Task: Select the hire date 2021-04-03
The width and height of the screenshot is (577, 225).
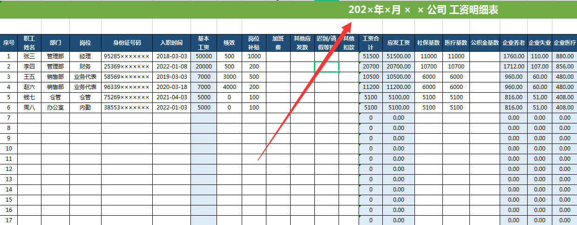Action: click(171, 97)
